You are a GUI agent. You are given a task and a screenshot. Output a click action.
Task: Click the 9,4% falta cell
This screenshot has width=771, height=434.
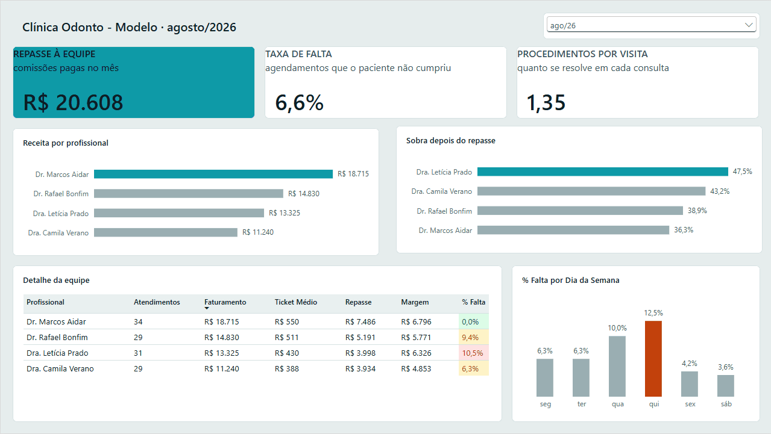[x=473, y=338]
